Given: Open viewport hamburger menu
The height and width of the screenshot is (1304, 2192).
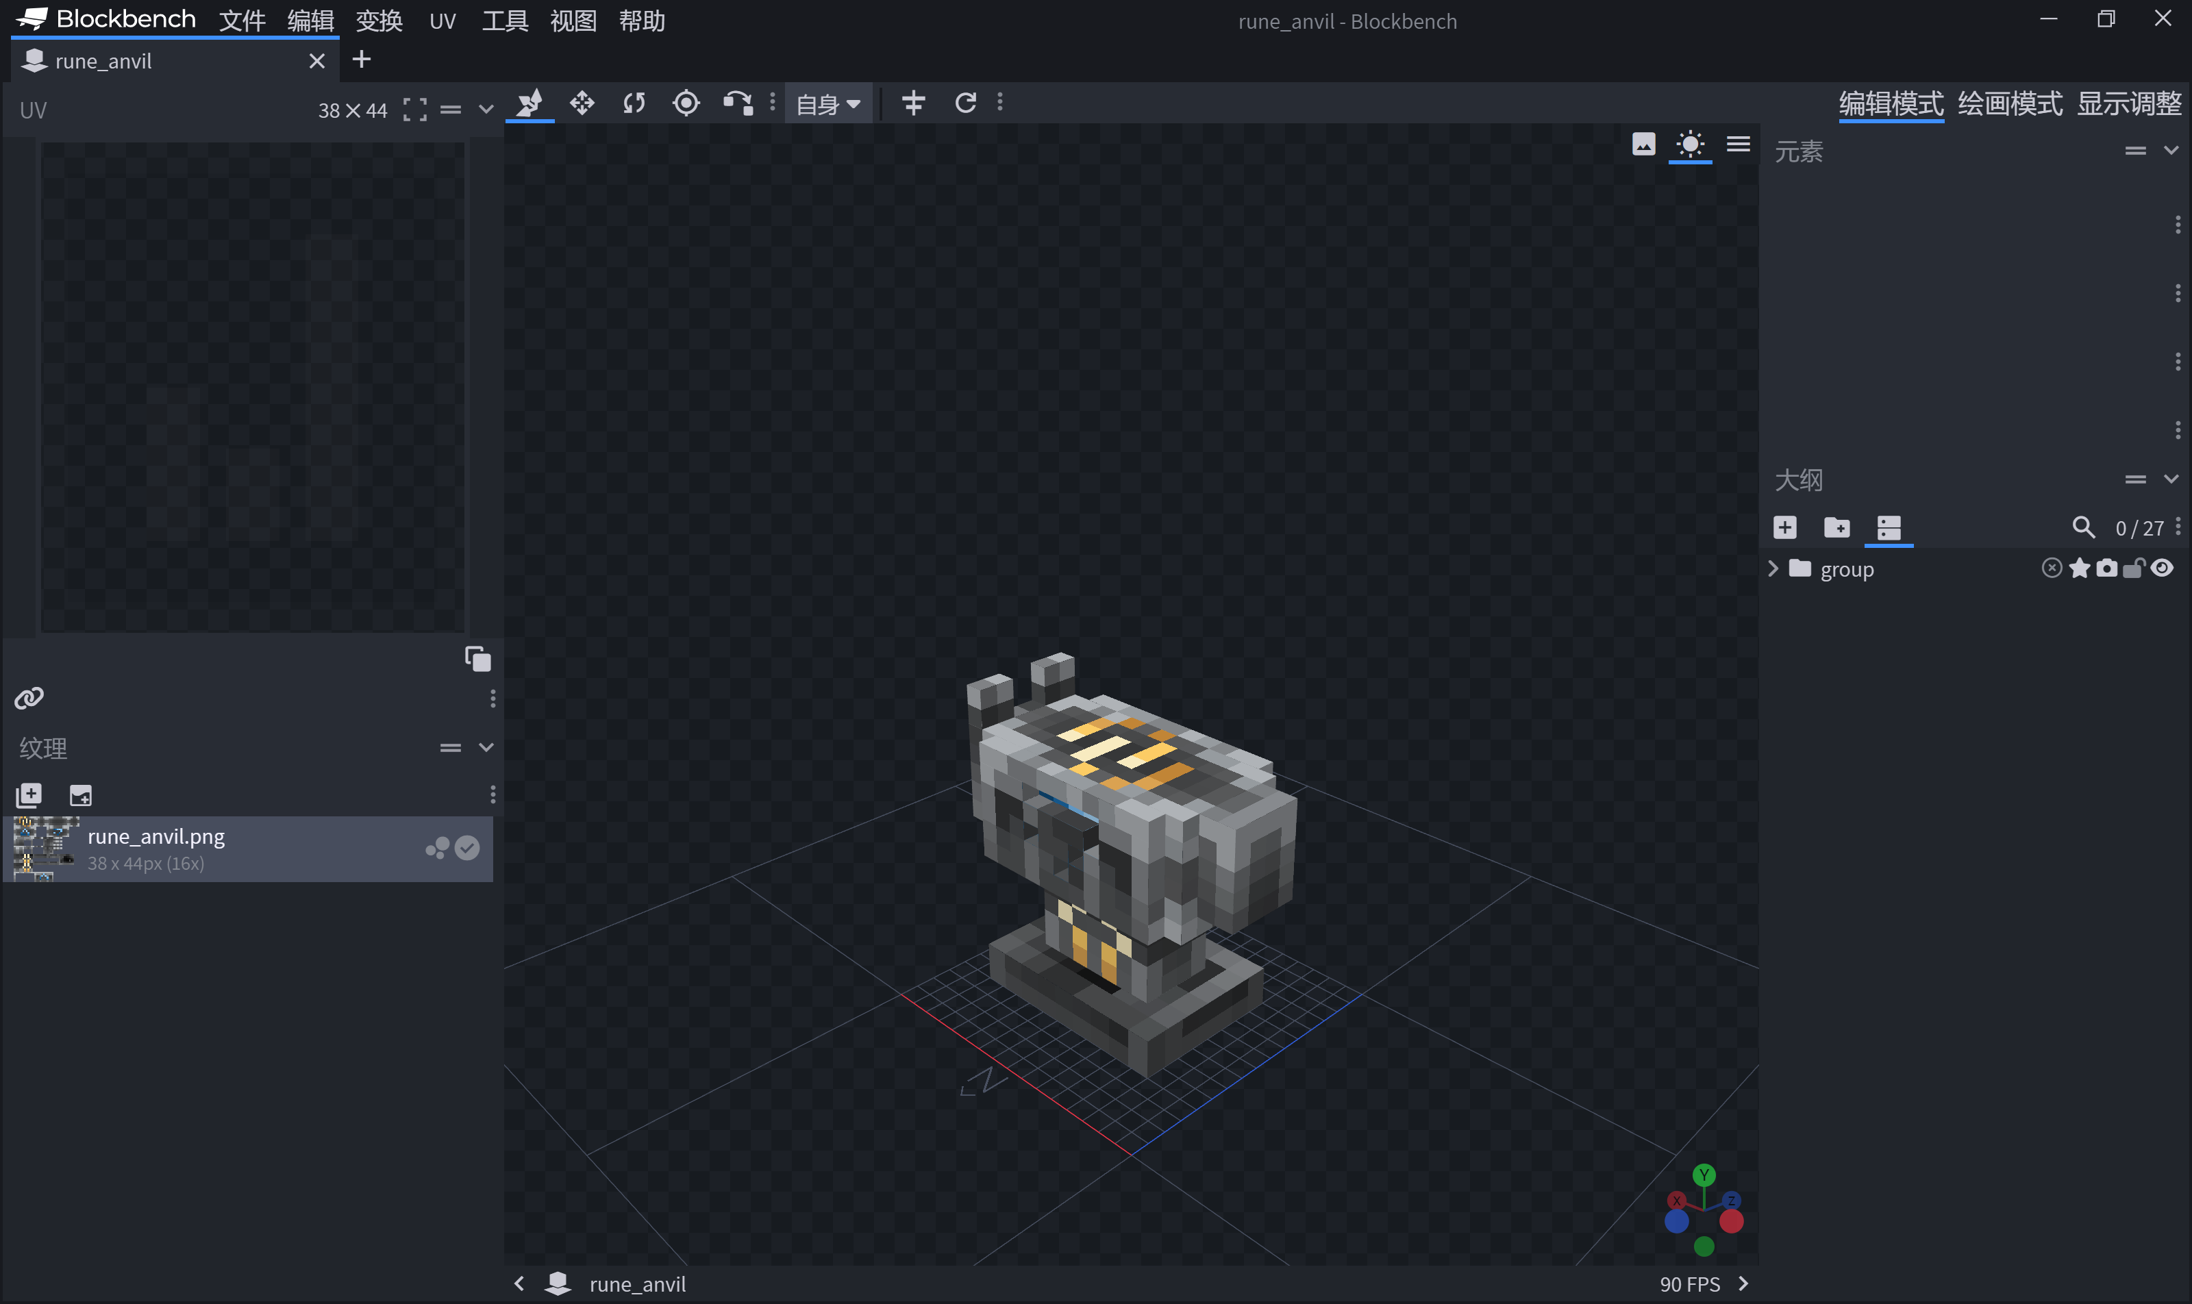Looking at the screenshot, I should click(x=1738, y=144).
